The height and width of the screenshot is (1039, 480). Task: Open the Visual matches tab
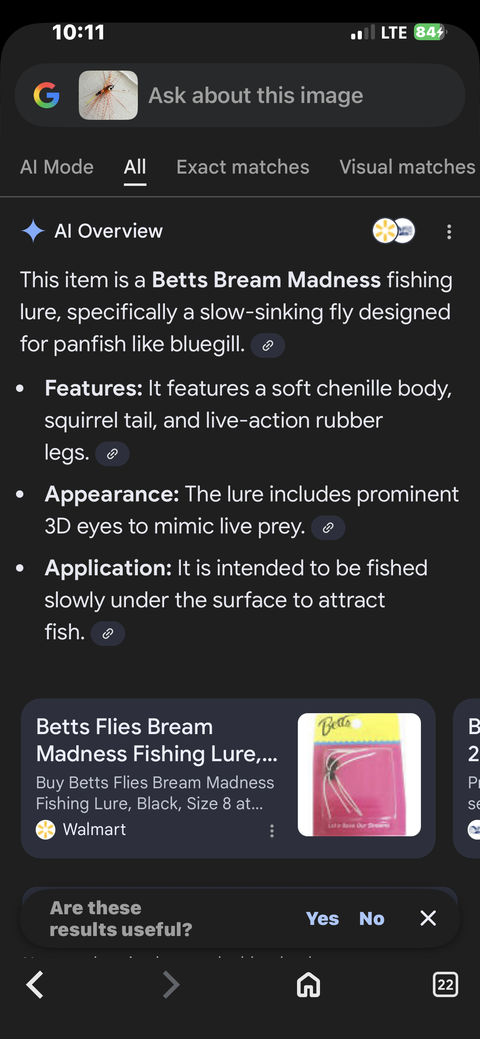(x=407, y=167)
